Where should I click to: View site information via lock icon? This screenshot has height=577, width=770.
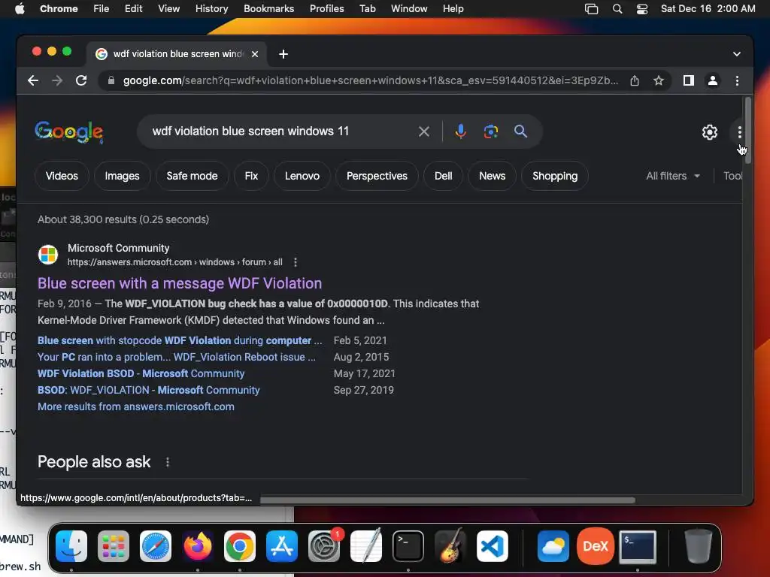tap(111, 80)
